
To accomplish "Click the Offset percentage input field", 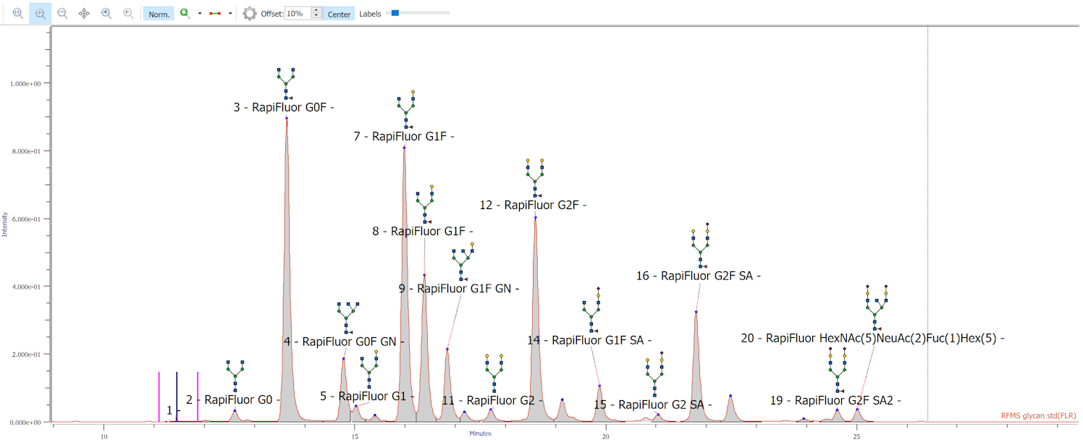I will (x=298, y=14).
